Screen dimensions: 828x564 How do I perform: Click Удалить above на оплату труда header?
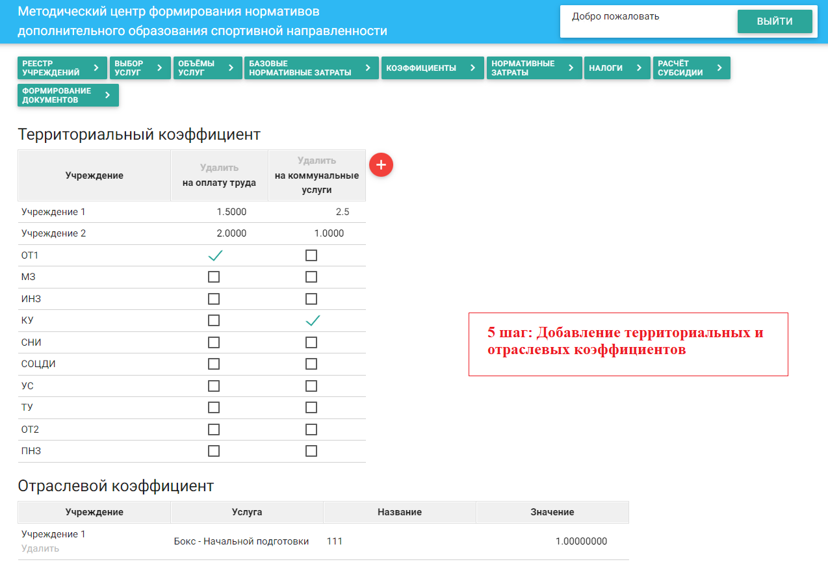[219, 168]
